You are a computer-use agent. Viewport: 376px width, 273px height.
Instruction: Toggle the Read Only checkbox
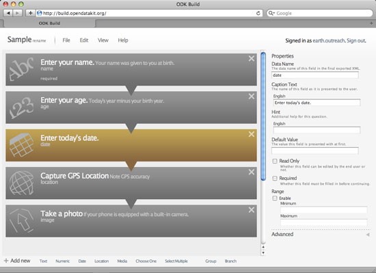pos(275,161)
